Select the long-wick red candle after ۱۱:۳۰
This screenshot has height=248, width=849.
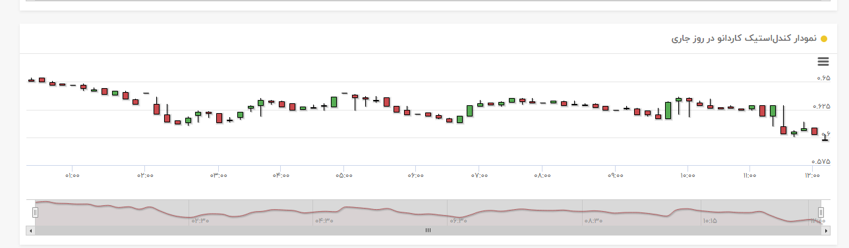pyautogui.click(x=783, y=120)
